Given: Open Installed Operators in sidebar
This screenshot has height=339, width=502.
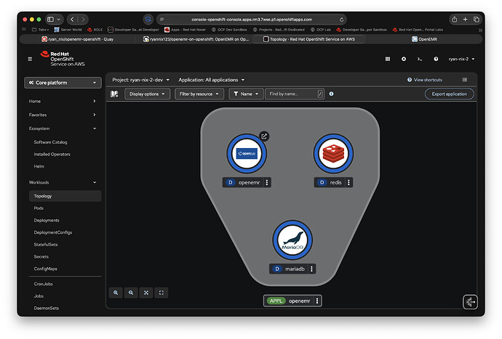Looking at the screenshot, I should tap(52, 155).
